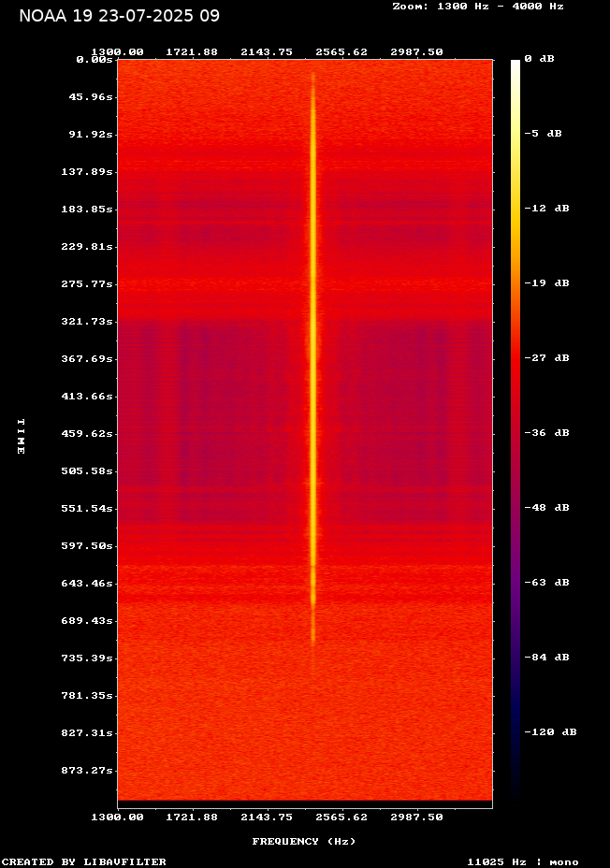Viewport: 610px width, 868px height.
Task: Click the time label '643.46s'
Action: (x=87, y=584)
